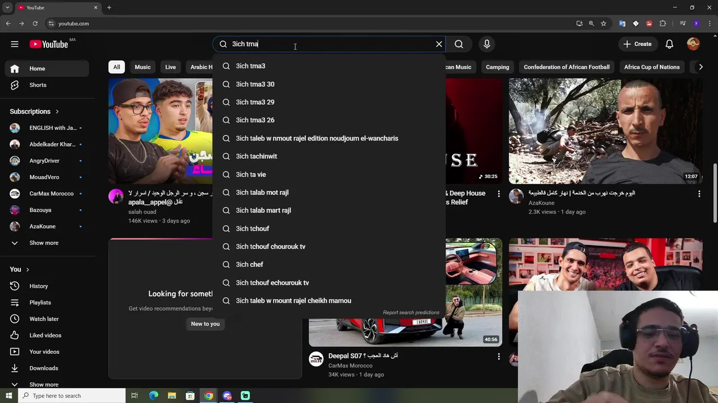718x403 pixels.
Task: Select the Live filter chip
Action: 171,67
